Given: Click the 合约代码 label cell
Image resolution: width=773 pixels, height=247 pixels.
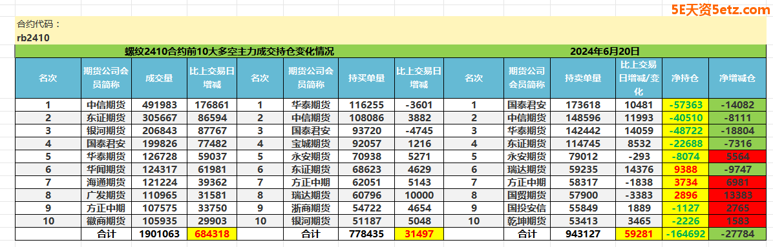Looking at the screenshot, I should pyautogui.click(x=39, y=24).
